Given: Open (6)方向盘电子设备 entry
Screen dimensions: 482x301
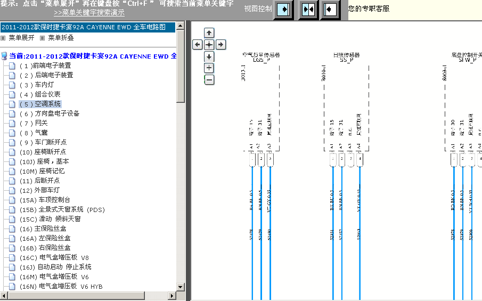Looking at the screenshot, I should [50, 114].
